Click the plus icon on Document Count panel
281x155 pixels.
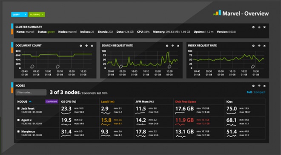(x=86, y=46)
